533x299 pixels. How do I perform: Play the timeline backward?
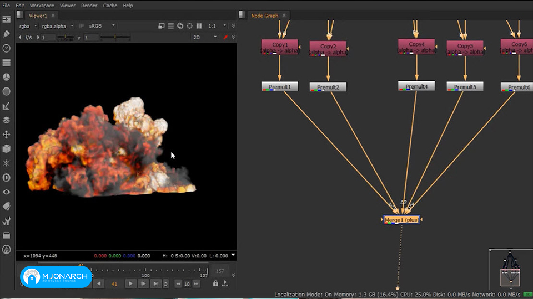point(99,283)
